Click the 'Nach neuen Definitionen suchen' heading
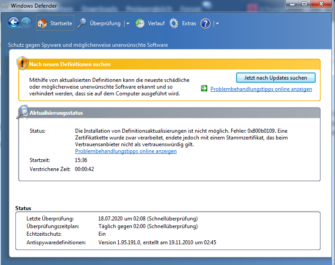 coord(70,64)
